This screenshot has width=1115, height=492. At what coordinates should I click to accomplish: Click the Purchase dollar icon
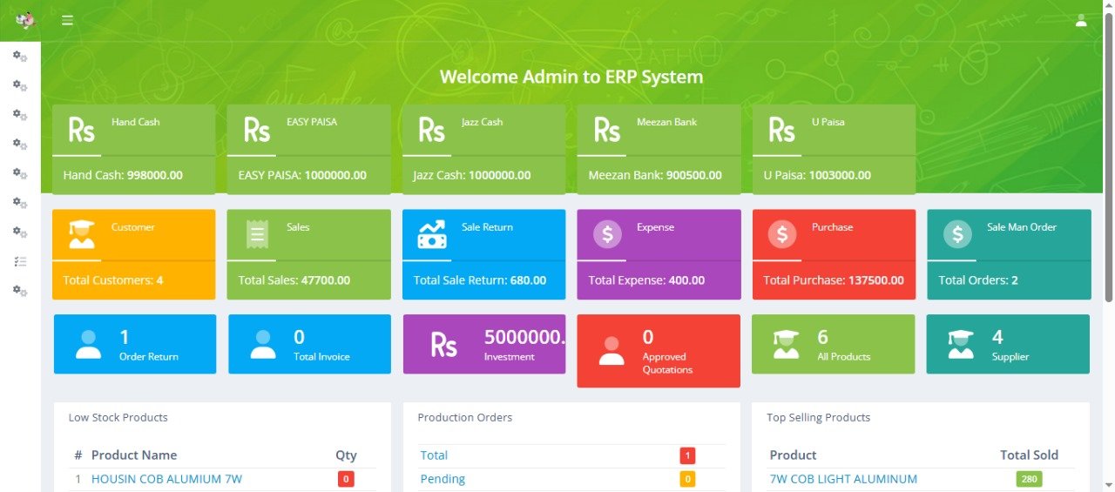pyautogui.click(x=782, y=234)
